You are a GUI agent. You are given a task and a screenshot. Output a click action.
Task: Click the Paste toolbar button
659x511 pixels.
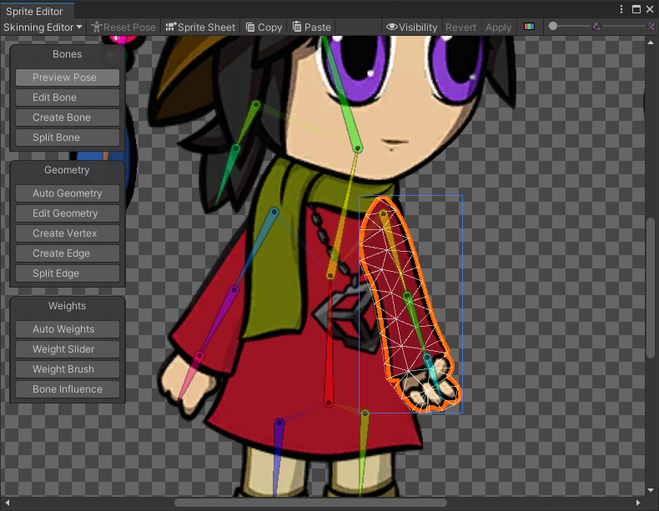click(311, 27)
